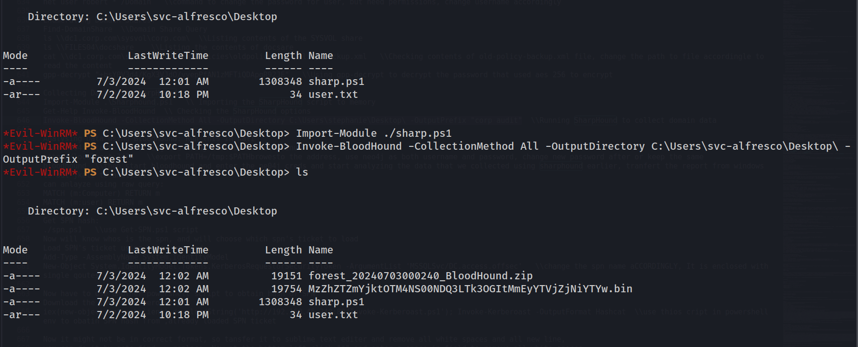Click the ls command at the prompt
The height and width of the screenshot is (347, 858).
pos(302,172)
